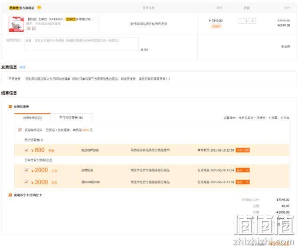
Task: Click the orange expiry tag on ¥2000 coupon row
Action: click(243, 170)
